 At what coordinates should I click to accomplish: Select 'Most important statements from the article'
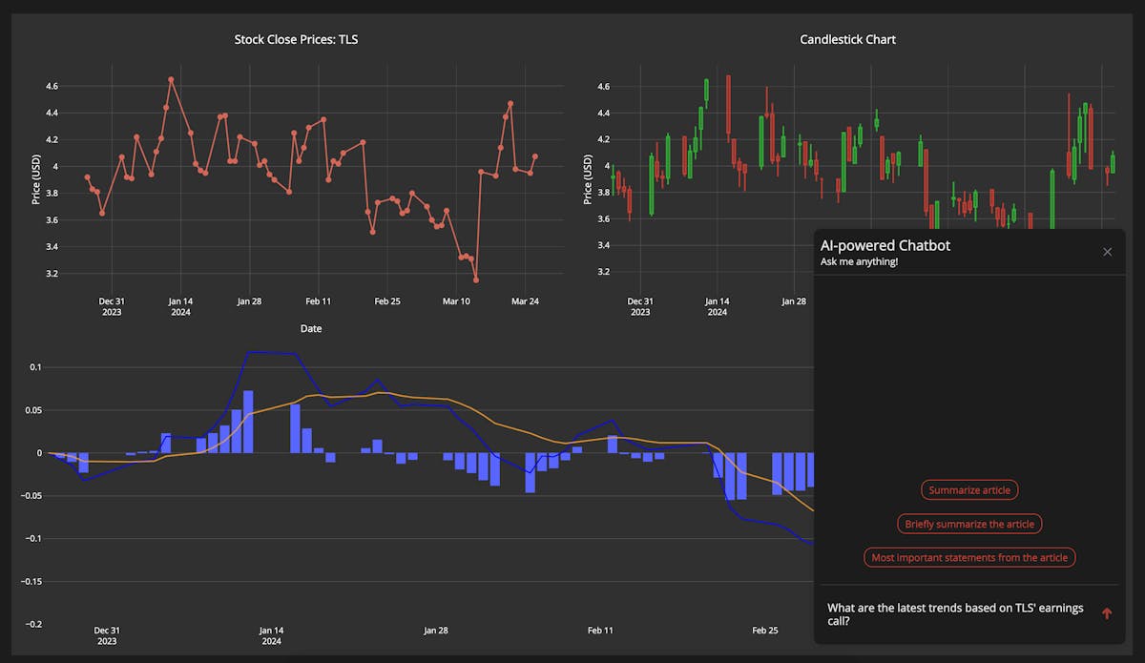[x=969, y=557]
